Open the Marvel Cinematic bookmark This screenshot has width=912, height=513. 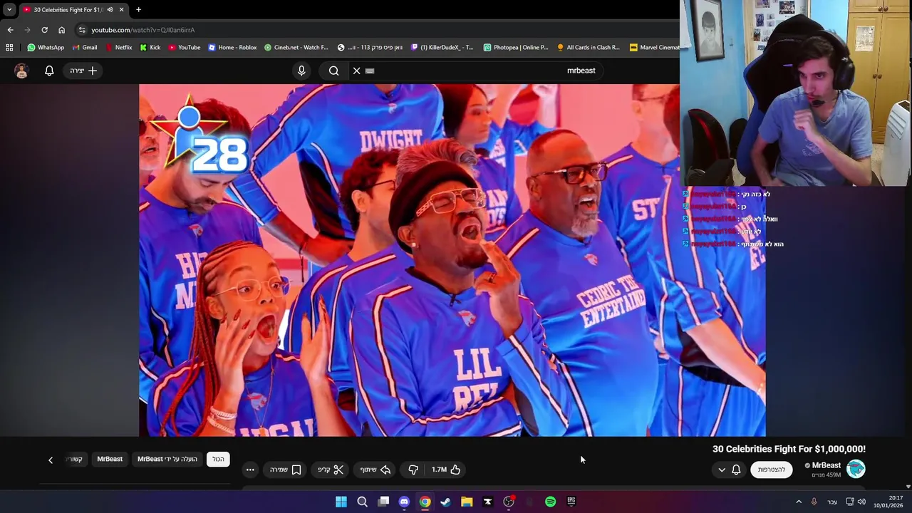654,48
